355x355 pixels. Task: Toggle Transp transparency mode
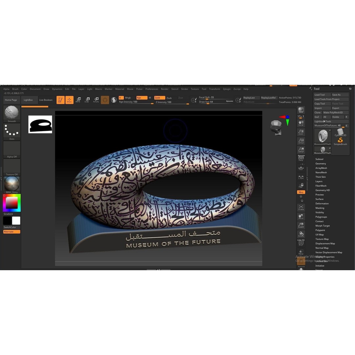point(301,252)
